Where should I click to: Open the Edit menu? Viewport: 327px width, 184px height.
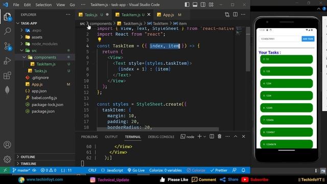(x=27, y=5)
